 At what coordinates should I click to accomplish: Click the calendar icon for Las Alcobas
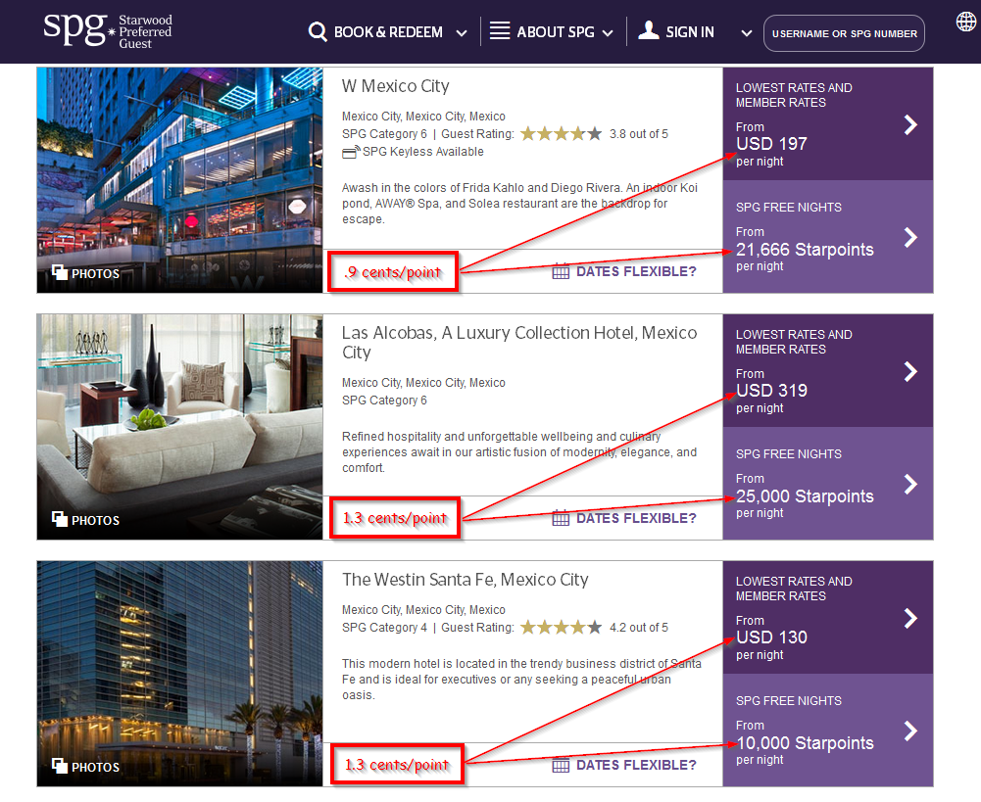pyautogui.click(x=561, y=518)
